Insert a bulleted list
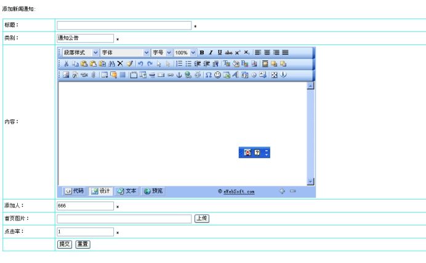The height and width of the screenshot is (263, 426). point(188,63)
